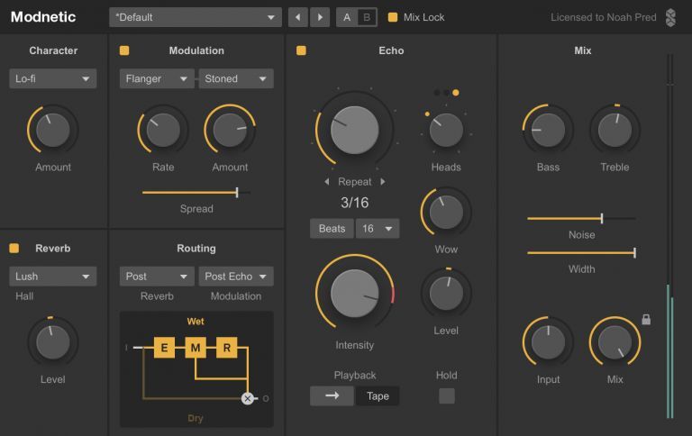
Task: Click the Noise slider
Action: point(581,218)
